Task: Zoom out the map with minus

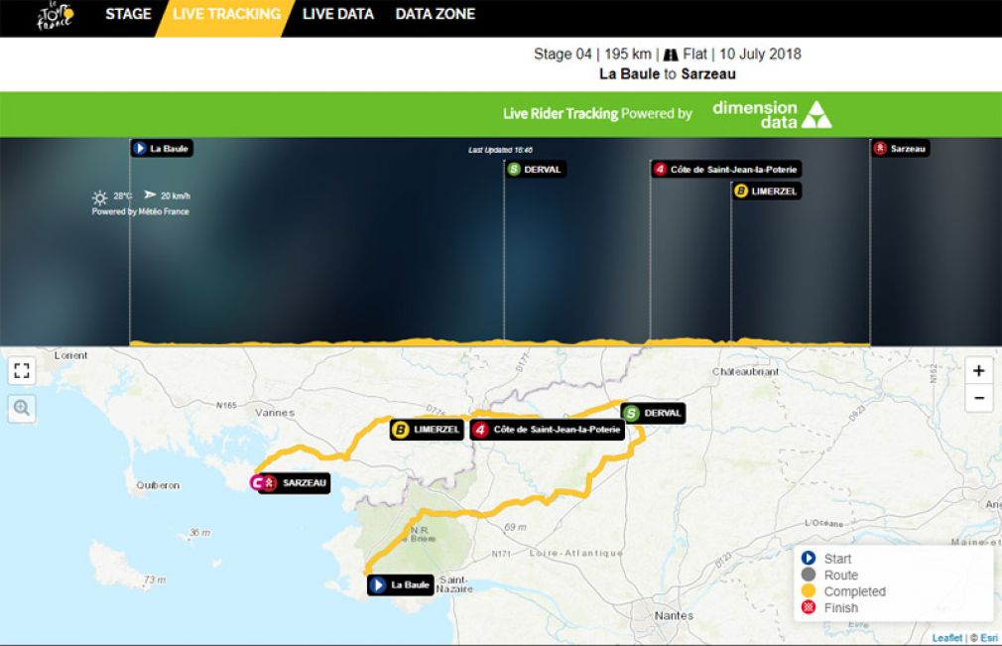Action: pyautogui.click(x=978, y=398)
